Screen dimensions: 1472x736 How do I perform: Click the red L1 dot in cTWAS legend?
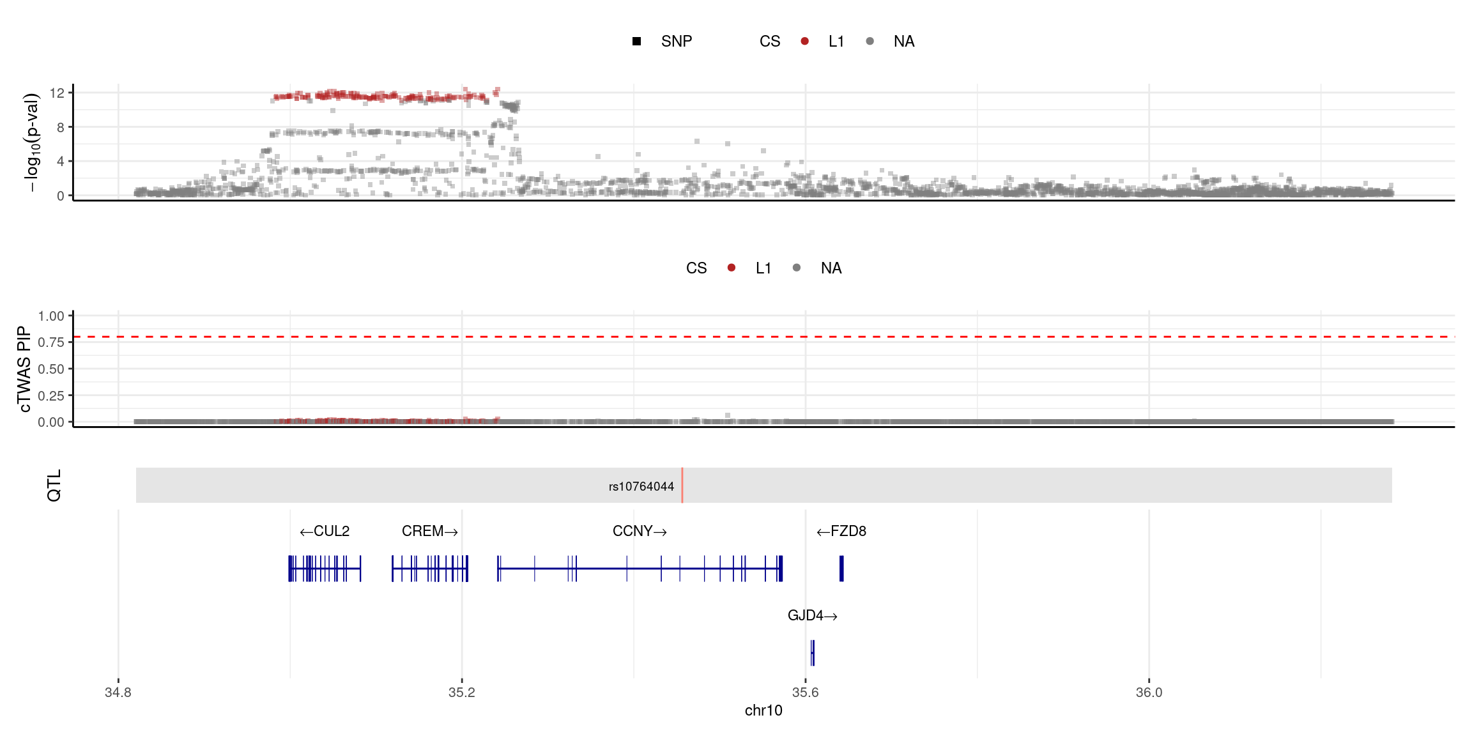click(731, 268)
